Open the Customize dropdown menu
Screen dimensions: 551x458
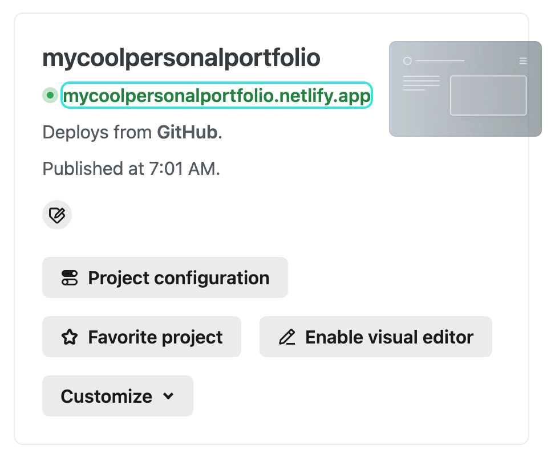coord(118,396)
